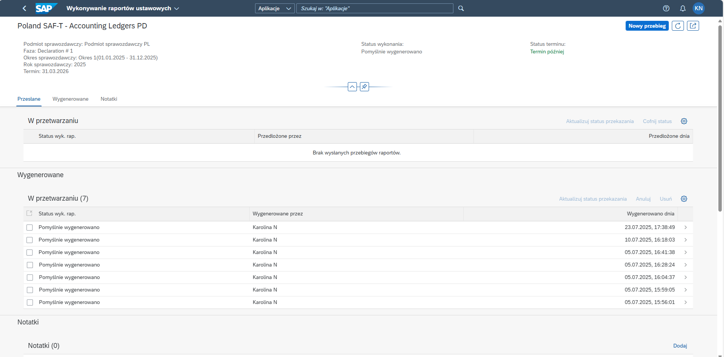Screen dimensions: 724x357
Task: Open row details for 05.07.2025, 16:04:37
Action: coord(685,277)
